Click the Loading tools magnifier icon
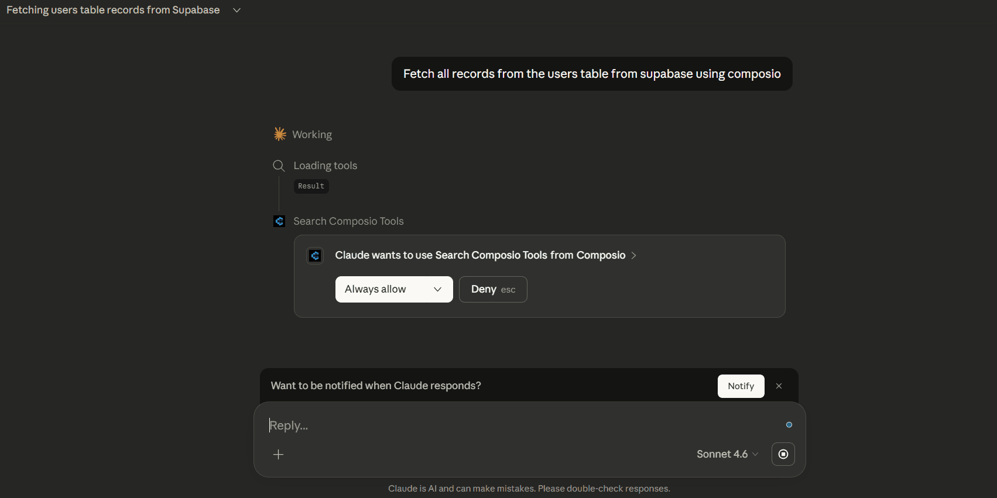 (279, 166)
